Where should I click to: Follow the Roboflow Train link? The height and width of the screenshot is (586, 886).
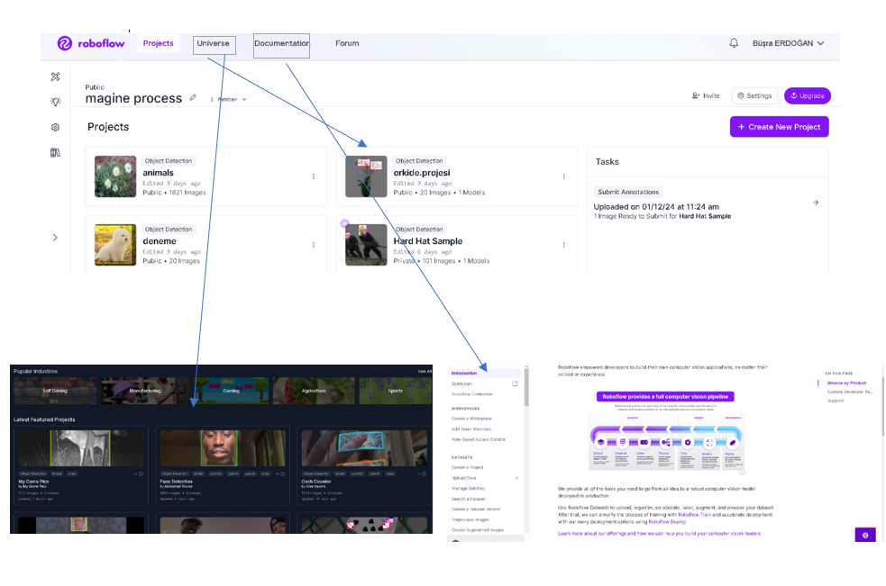[x=695, y=514]
